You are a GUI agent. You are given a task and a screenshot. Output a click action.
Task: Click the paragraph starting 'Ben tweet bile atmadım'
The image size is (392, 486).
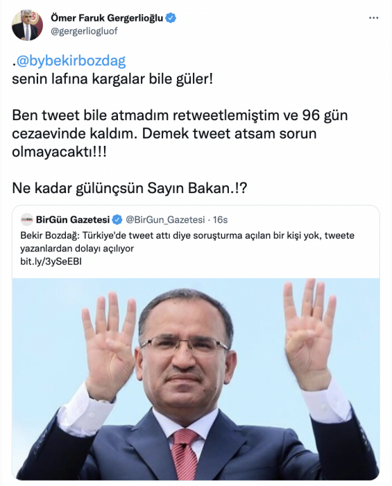click(x=180, y=133)
